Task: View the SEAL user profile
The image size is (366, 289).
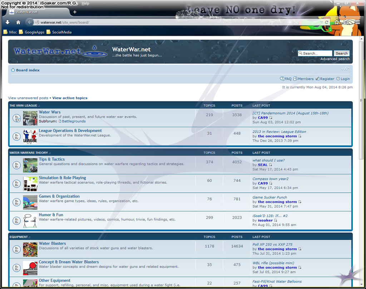Action: pos(263,165)
